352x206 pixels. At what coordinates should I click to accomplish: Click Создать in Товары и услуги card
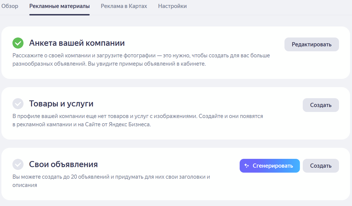321,105
